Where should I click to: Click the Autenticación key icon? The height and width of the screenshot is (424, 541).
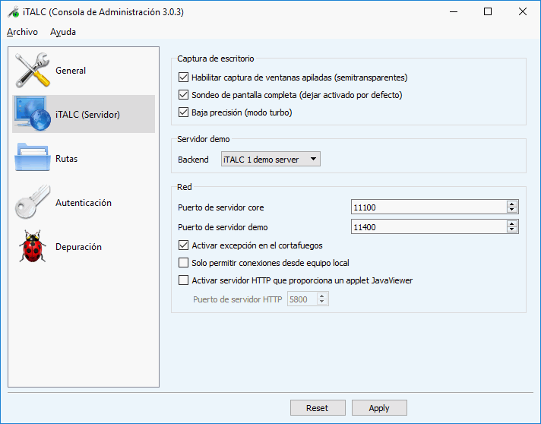point(32,203)
